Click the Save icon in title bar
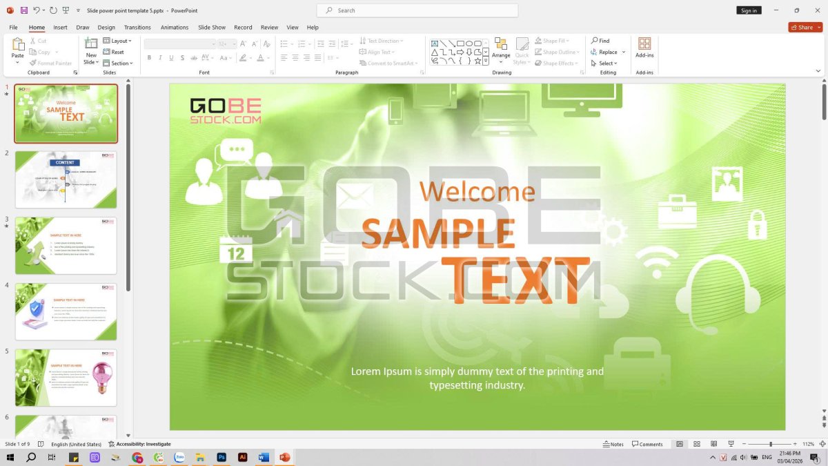 coord(24,10)
